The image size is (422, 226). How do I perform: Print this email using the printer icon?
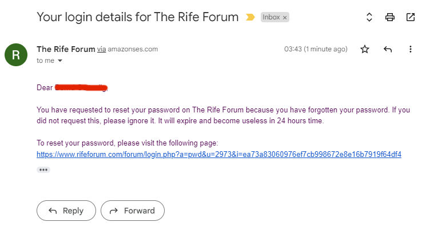(x=390, y=17)
